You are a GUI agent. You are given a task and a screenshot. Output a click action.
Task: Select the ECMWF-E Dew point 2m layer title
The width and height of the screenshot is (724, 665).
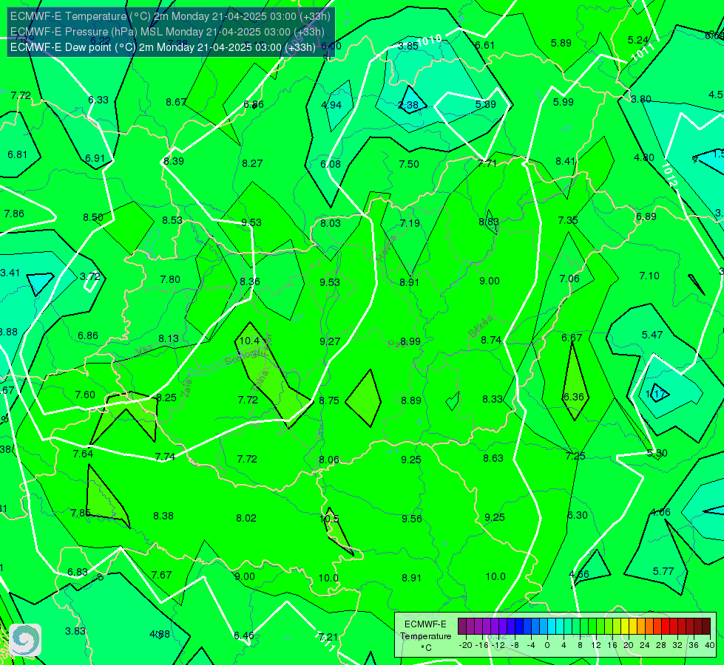pos(163,47)
